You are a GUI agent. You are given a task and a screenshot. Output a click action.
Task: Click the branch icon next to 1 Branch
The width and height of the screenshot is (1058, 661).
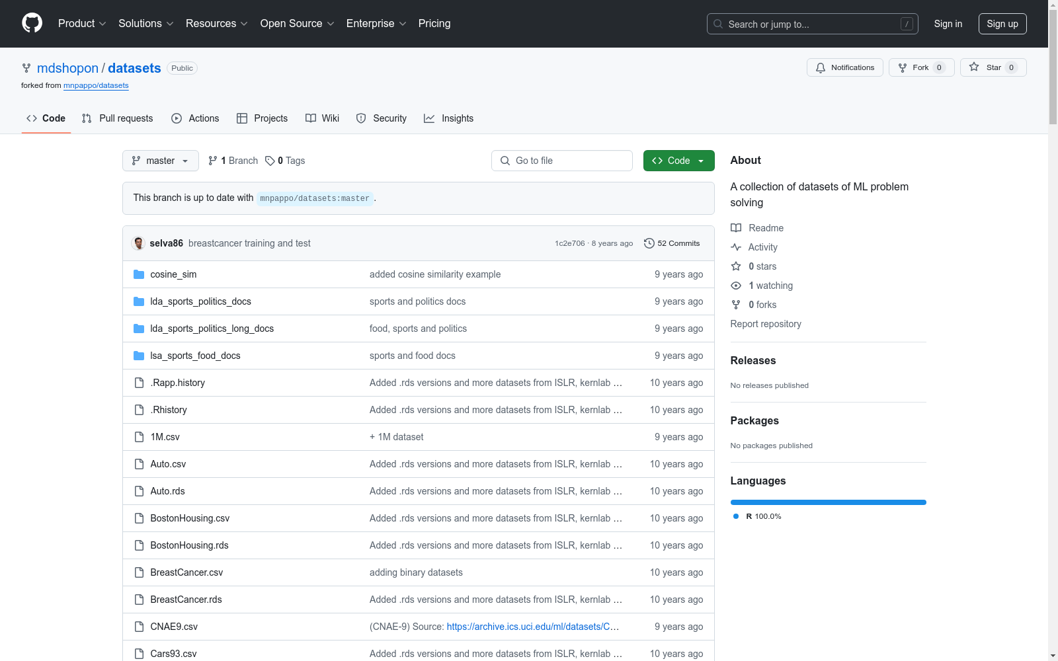(x=213, y=161)
